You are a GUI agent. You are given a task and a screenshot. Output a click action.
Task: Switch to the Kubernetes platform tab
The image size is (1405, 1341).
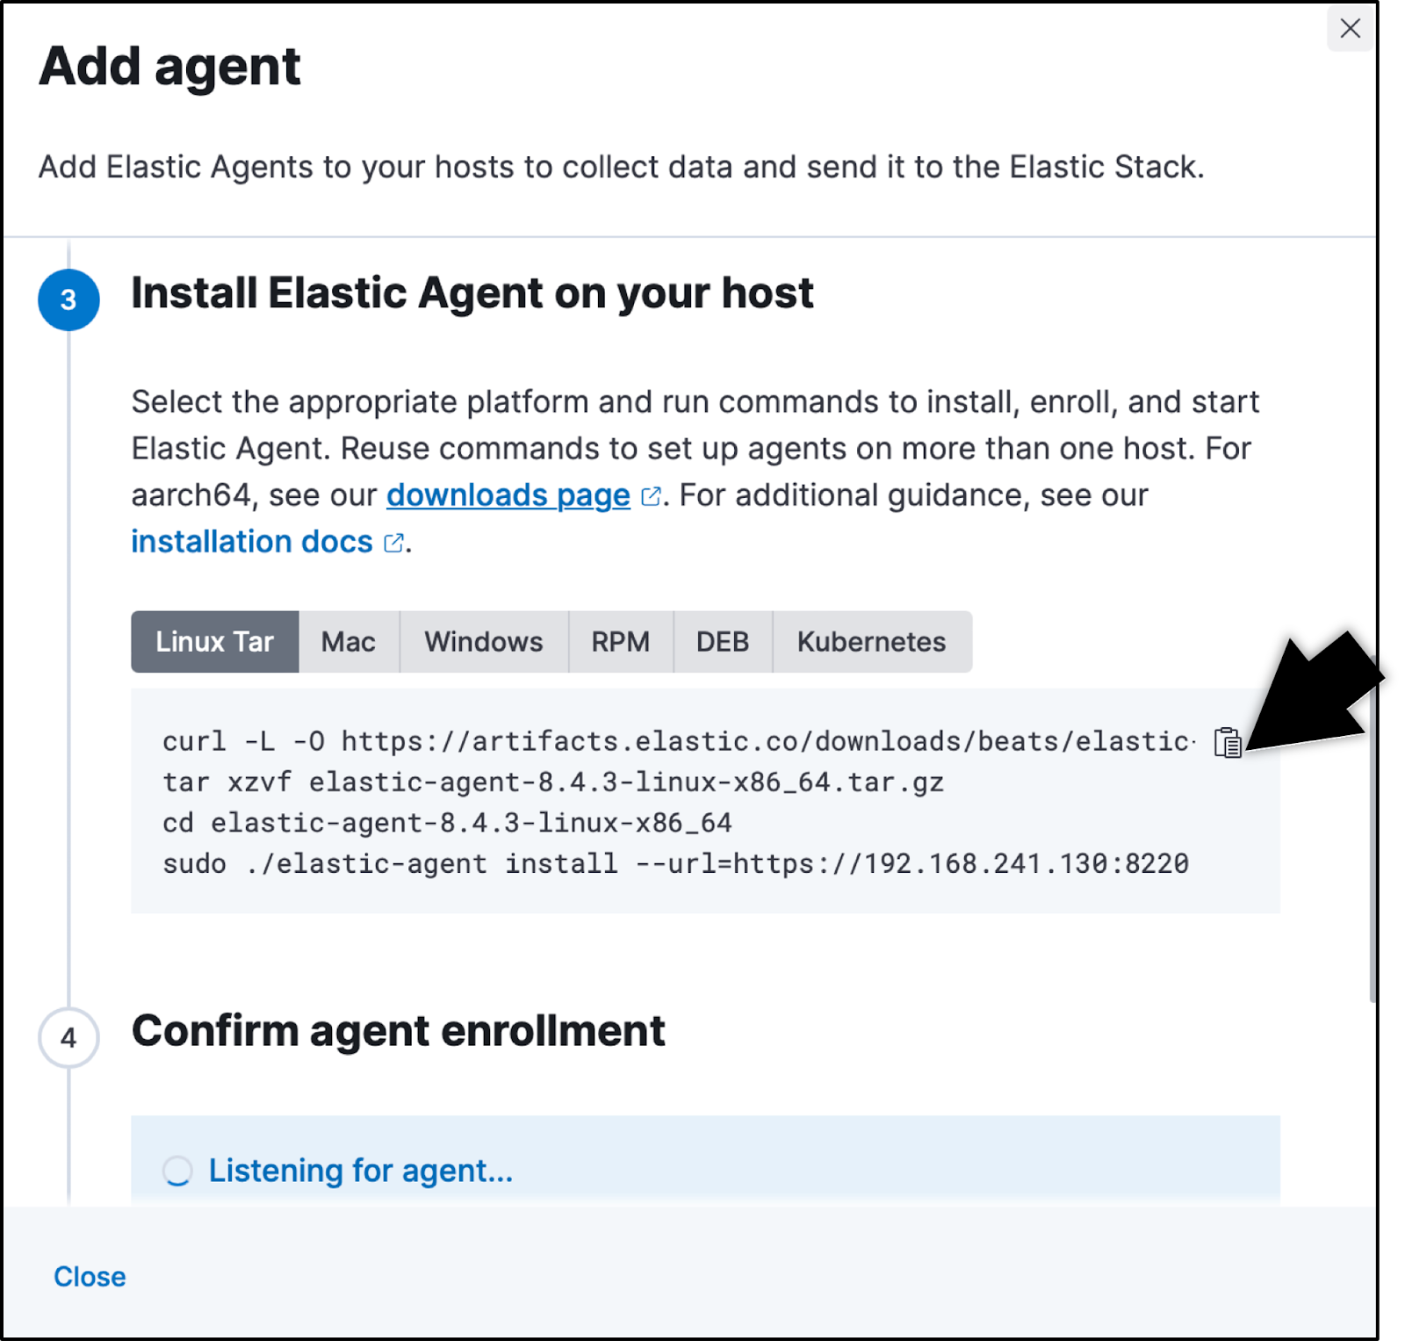click(x=872, y=642)
